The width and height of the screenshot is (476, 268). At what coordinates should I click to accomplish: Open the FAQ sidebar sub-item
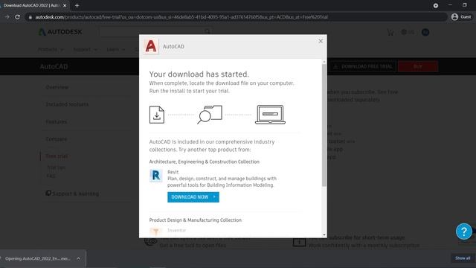click(51, 176)
